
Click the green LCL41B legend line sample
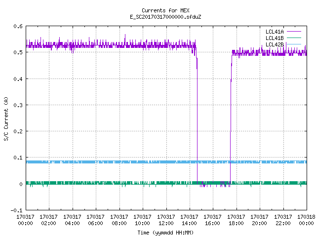tap(294, 38)
